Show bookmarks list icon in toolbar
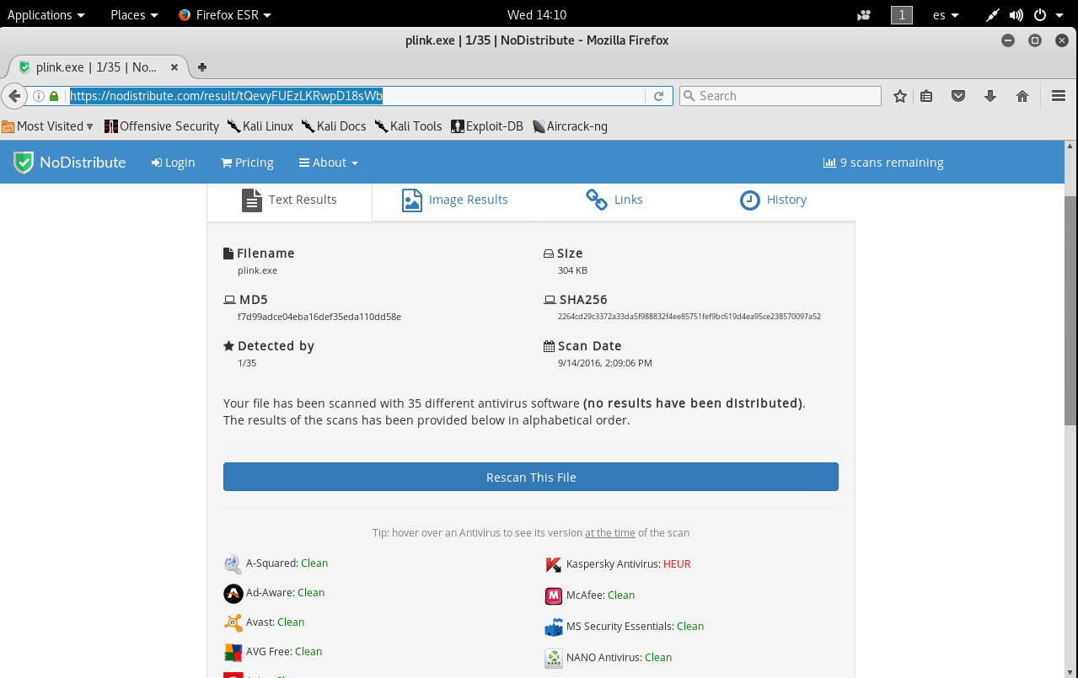 pyautogui.click(x=926, y=96)
